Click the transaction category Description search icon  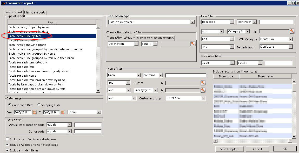193,44
